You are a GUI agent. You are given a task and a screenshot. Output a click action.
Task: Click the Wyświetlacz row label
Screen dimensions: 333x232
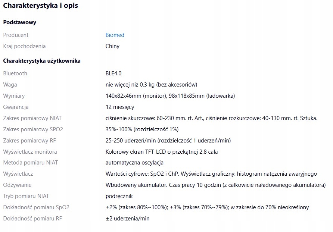18,174
